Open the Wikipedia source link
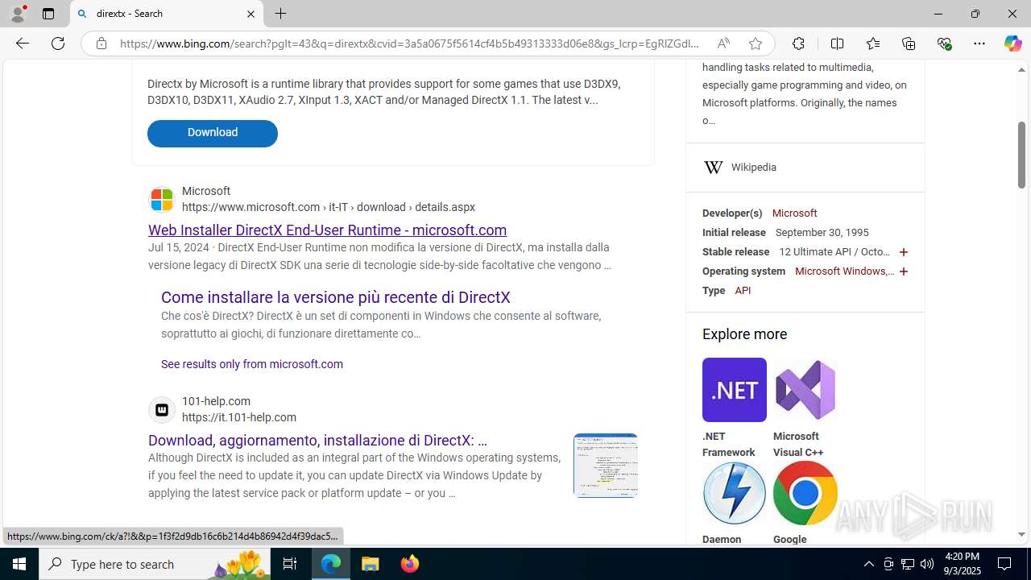This screenshot has width=1031, height=580. tap(754, 168)
